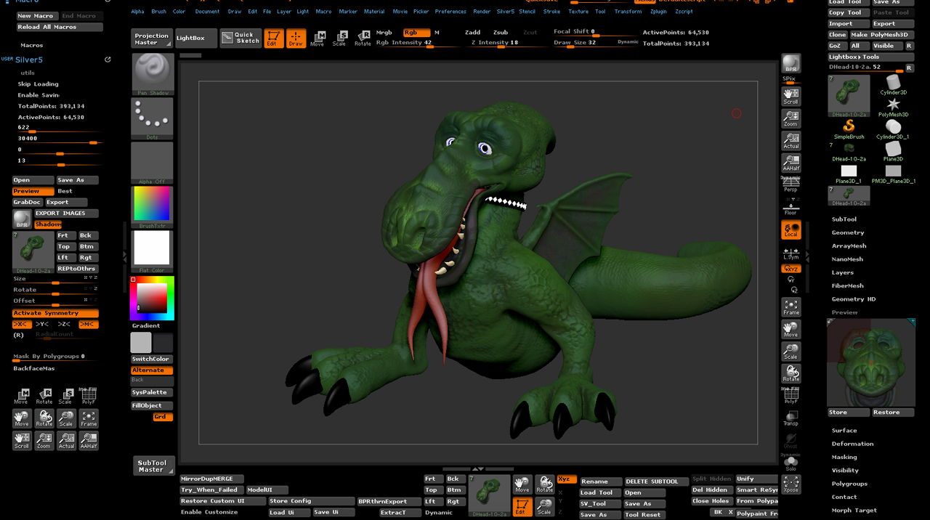Click the Local symmetry orange icon

pyautogui.click(x=790, y=230)
